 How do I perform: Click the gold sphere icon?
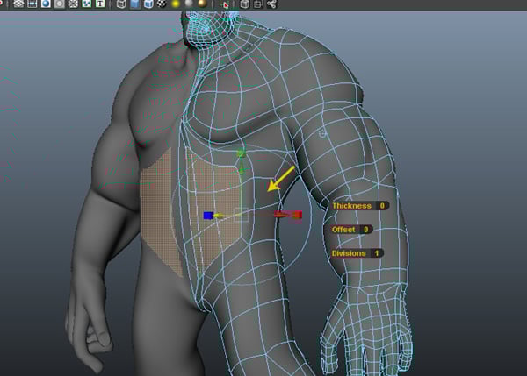[202, 4]
